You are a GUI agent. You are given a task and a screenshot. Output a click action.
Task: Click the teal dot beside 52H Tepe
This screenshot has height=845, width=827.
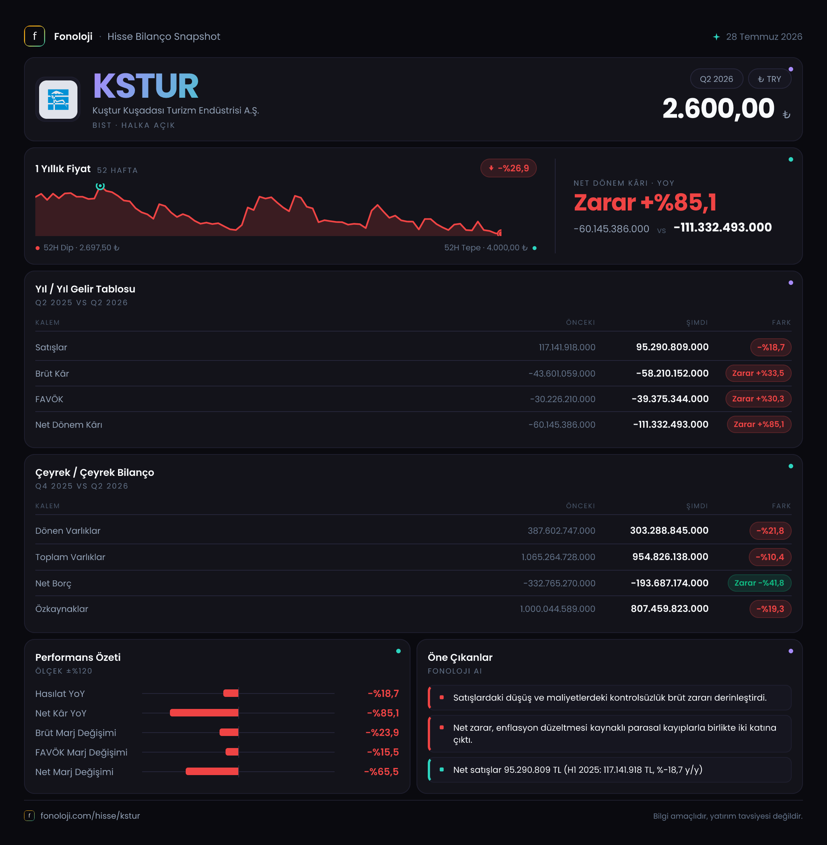pos(534,248)
